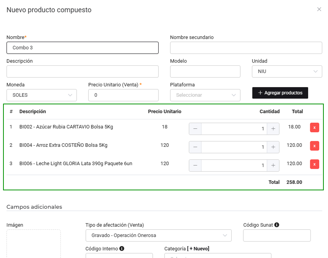Open the Plataforma selector

pyautogui.click(x=205, y=95)
